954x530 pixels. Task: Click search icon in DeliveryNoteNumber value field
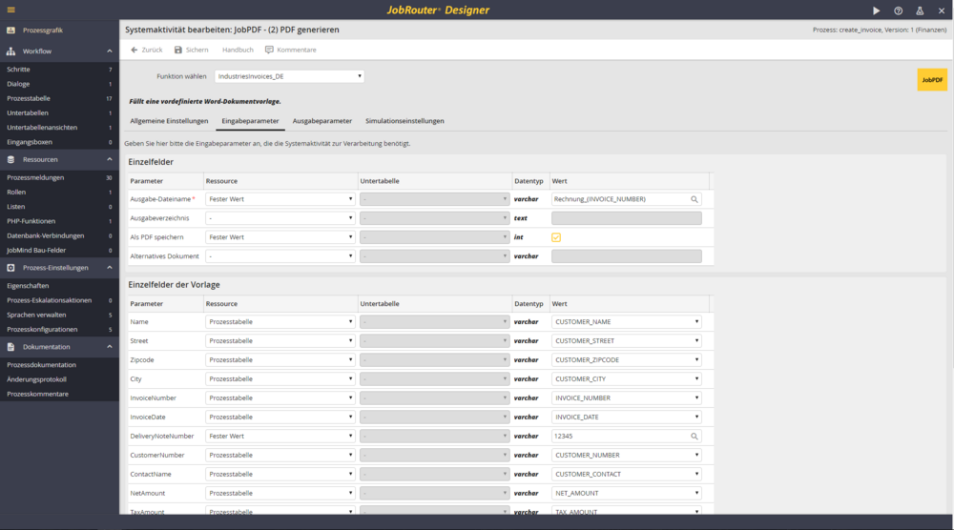point(695,437)
